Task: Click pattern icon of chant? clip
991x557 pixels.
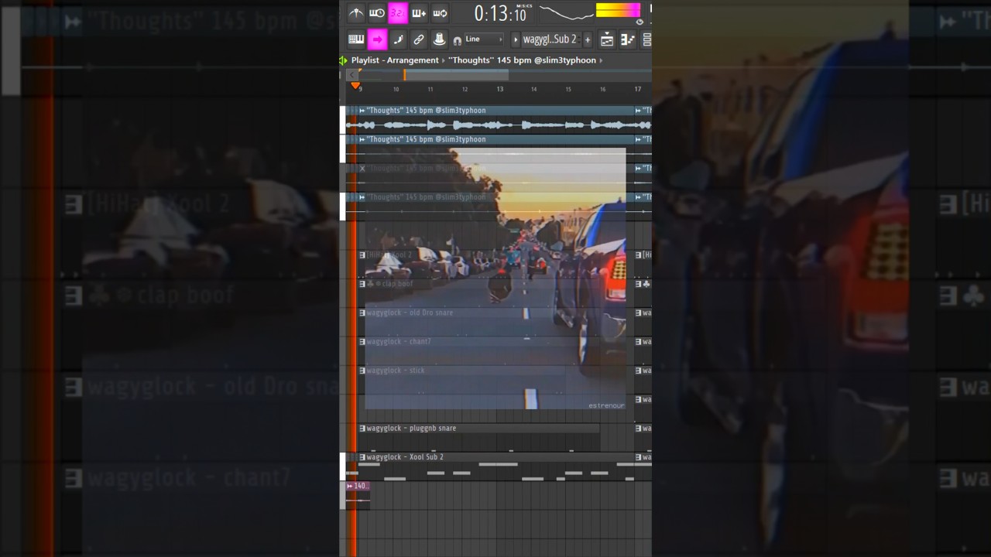Action: 362,341
